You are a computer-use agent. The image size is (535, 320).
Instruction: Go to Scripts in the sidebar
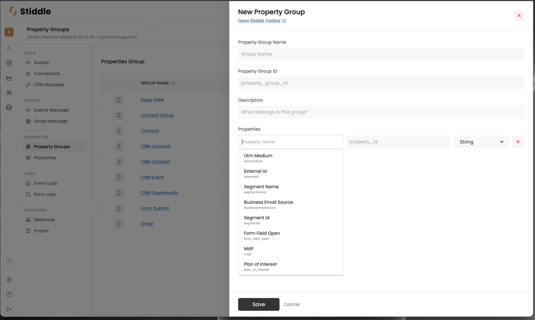point(41,63)
